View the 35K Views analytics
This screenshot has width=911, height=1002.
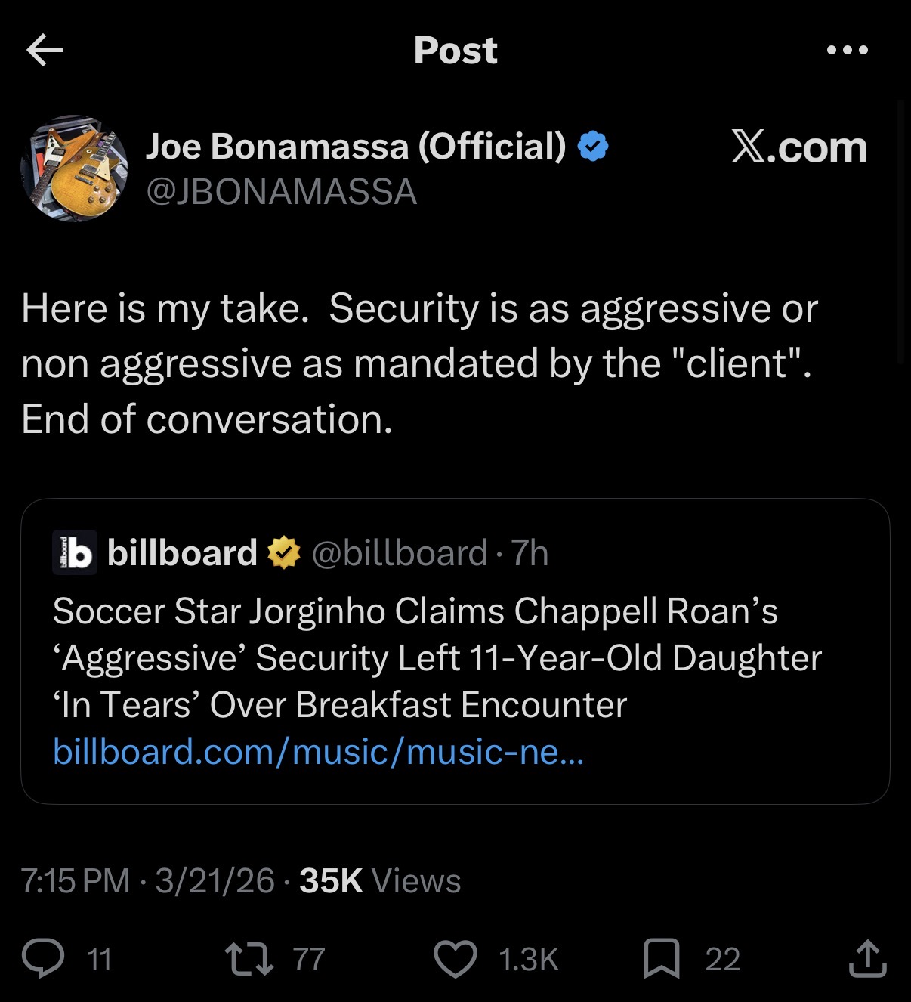click(x=379, y=881)
